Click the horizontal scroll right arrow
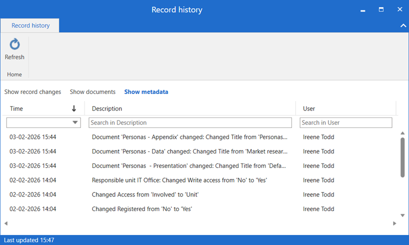This screenshot has height=245, width=409. coord(394,223)
